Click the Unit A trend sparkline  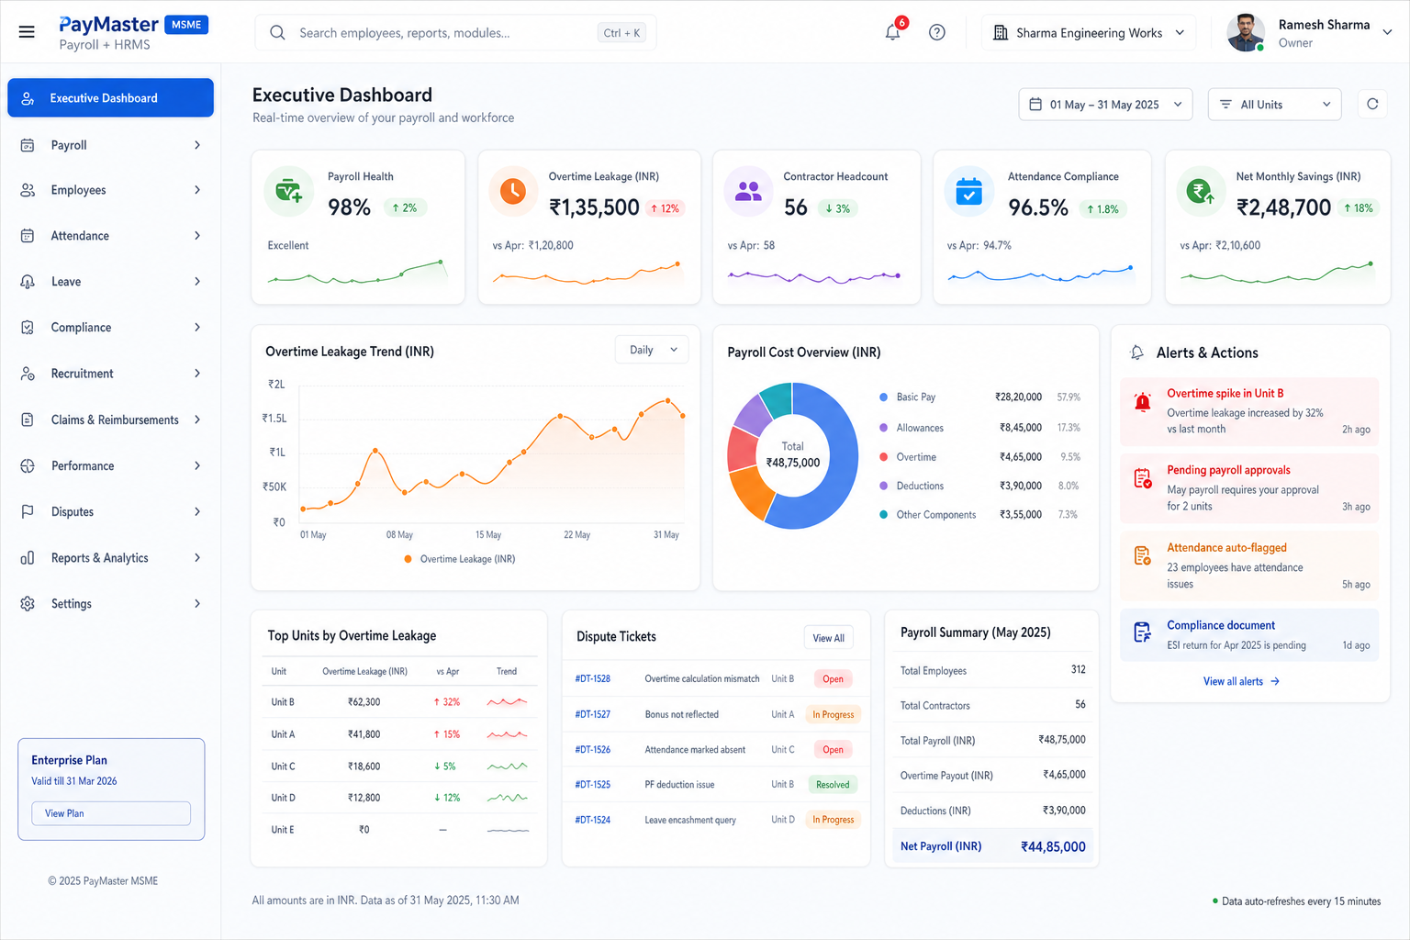507,734
